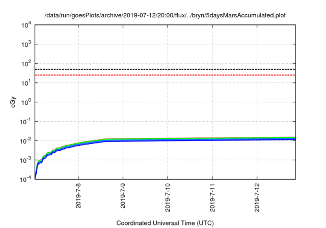Image resolution: width=326 pixels, height=228 pixels.
Task: Click the plot file path title
Action: pos(165,15)
